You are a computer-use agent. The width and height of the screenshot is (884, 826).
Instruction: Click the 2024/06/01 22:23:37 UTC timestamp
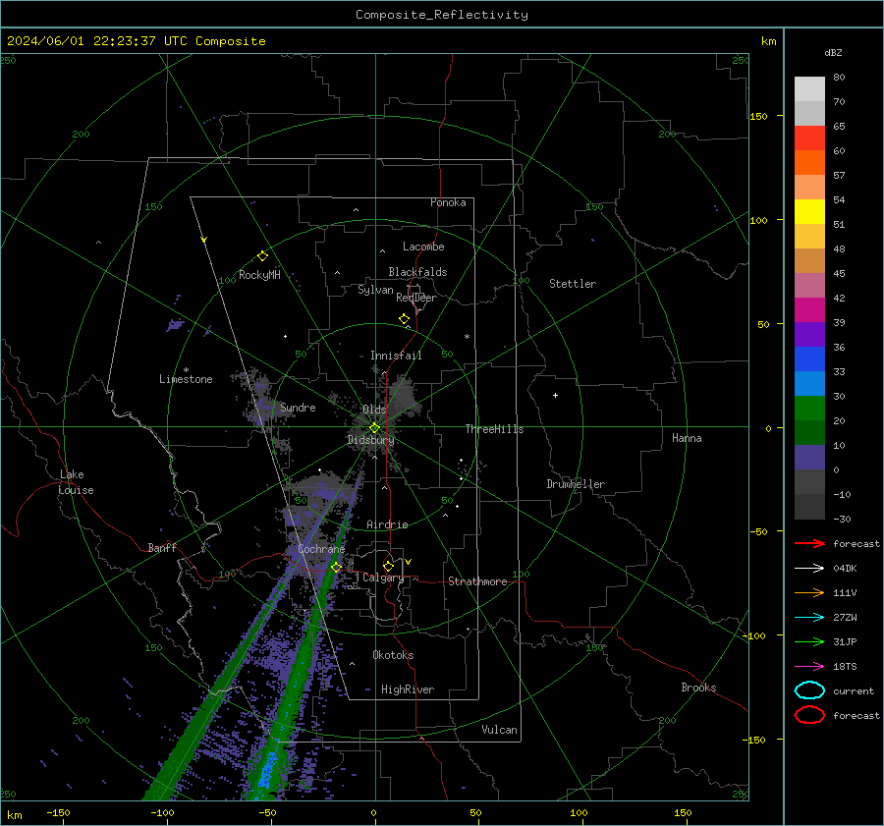[137, 41]
